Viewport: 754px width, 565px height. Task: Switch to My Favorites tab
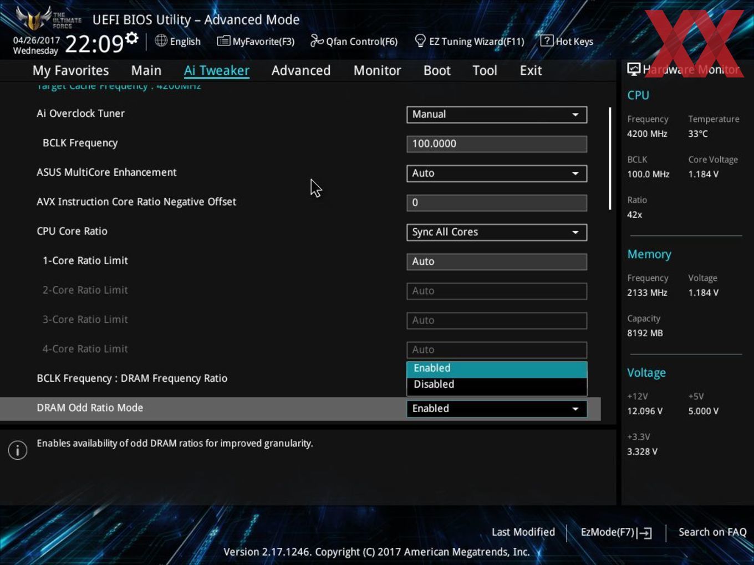[70, 70]
